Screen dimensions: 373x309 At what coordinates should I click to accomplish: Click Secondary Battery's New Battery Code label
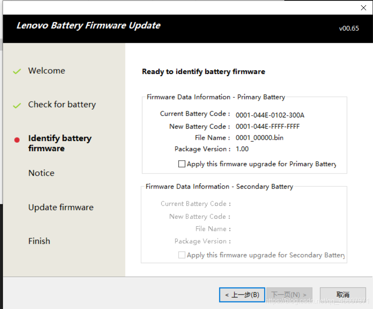200,216
